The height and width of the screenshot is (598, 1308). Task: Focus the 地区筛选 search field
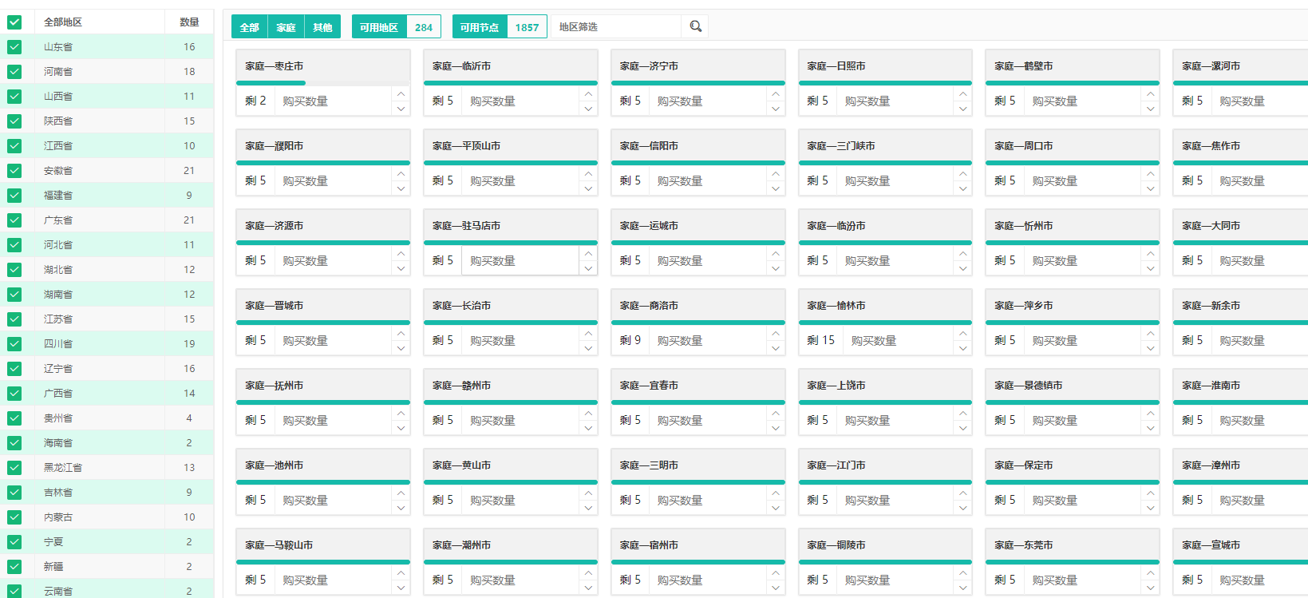[x=616, y=27]
